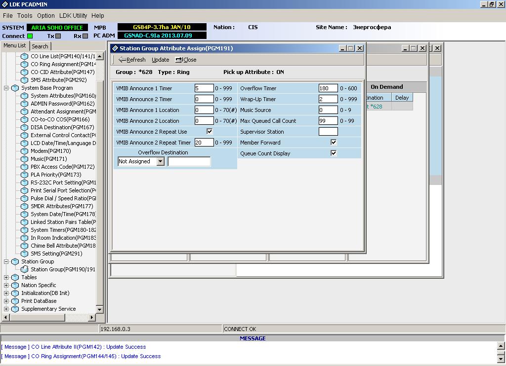Click the Modem(PGM170) item icon

25,151
